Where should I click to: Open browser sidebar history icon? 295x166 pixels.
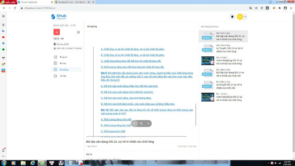3,16
